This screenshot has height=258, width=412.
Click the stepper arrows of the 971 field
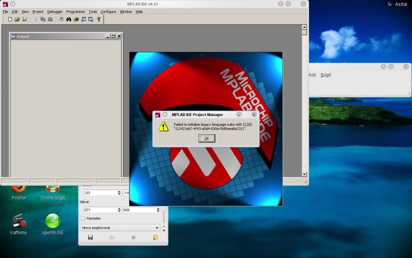point(119,210)
